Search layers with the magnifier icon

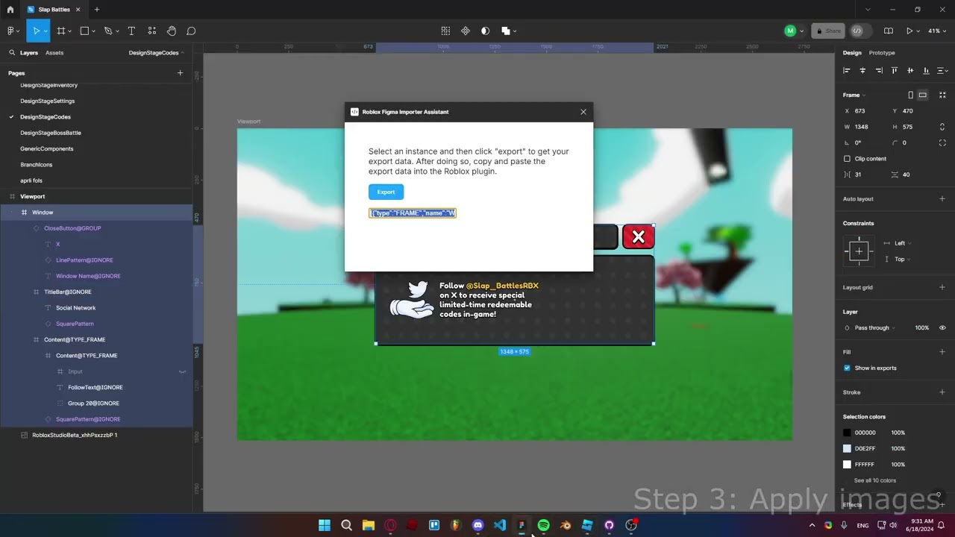pos(12,53)
